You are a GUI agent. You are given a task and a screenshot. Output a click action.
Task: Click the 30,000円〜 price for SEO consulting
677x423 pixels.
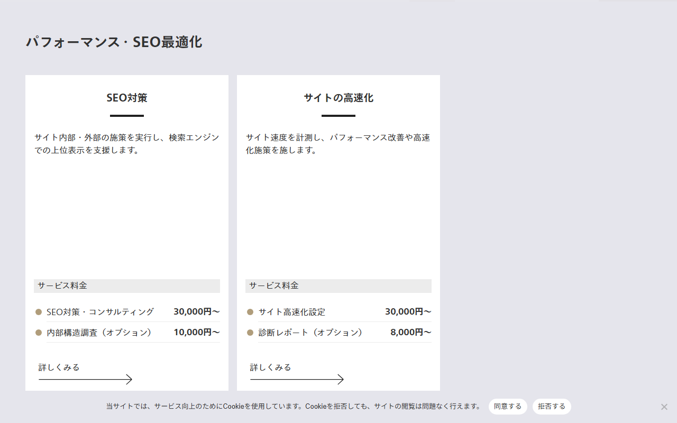pyautogui.click(x=196, y=311)
